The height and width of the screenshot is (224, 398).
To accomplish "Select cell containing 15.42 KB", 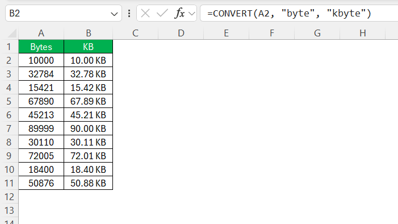I will [x=89, y=88].
